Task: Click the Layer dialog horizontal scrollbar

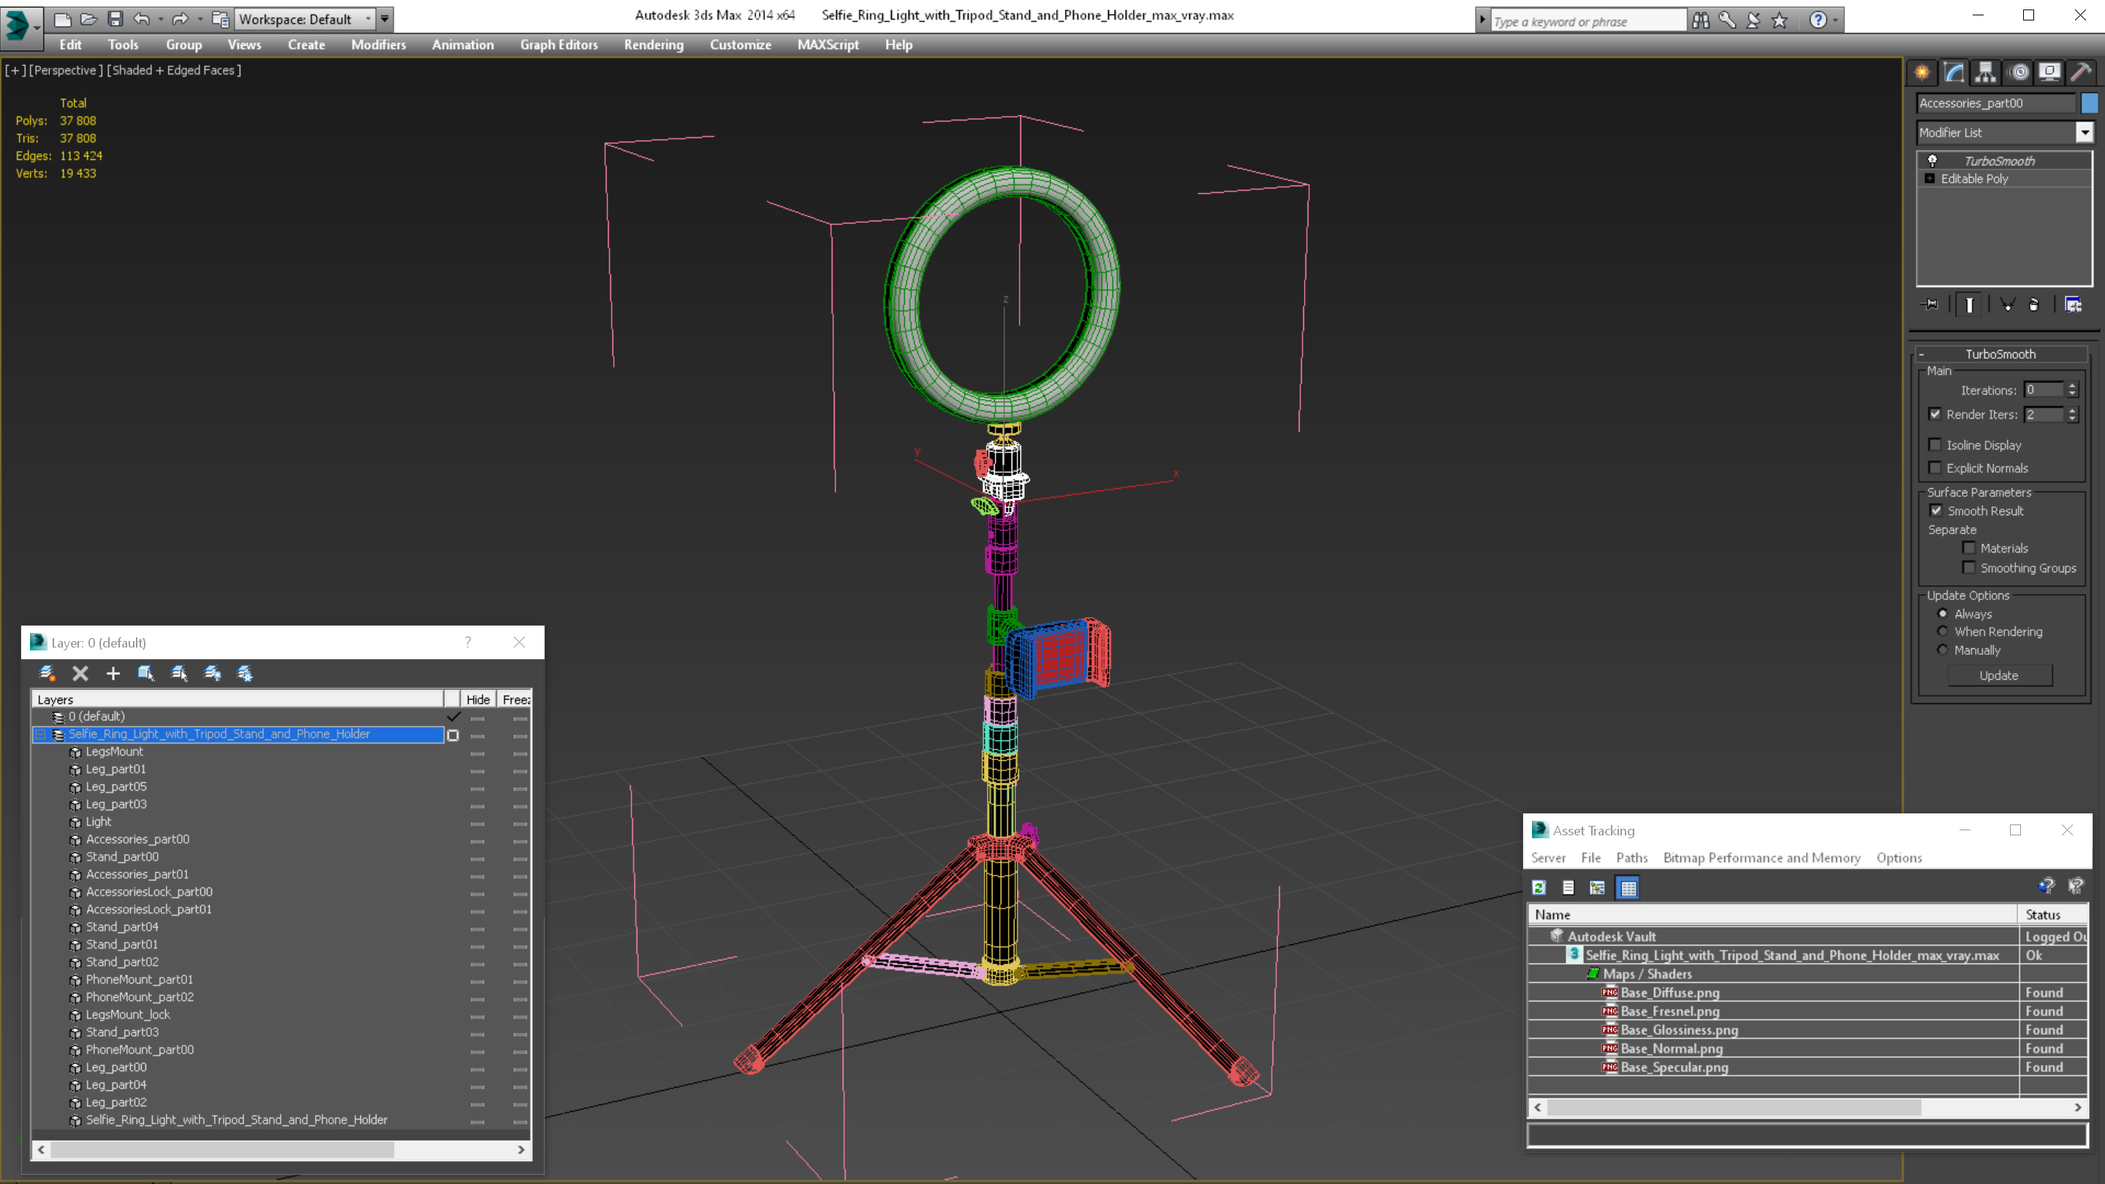Action: click(281, 1150)
